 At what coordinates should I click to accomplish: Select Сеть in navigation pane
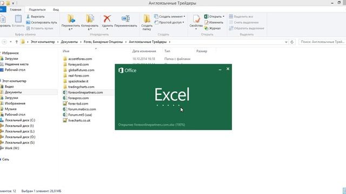(x=5, y=160)
